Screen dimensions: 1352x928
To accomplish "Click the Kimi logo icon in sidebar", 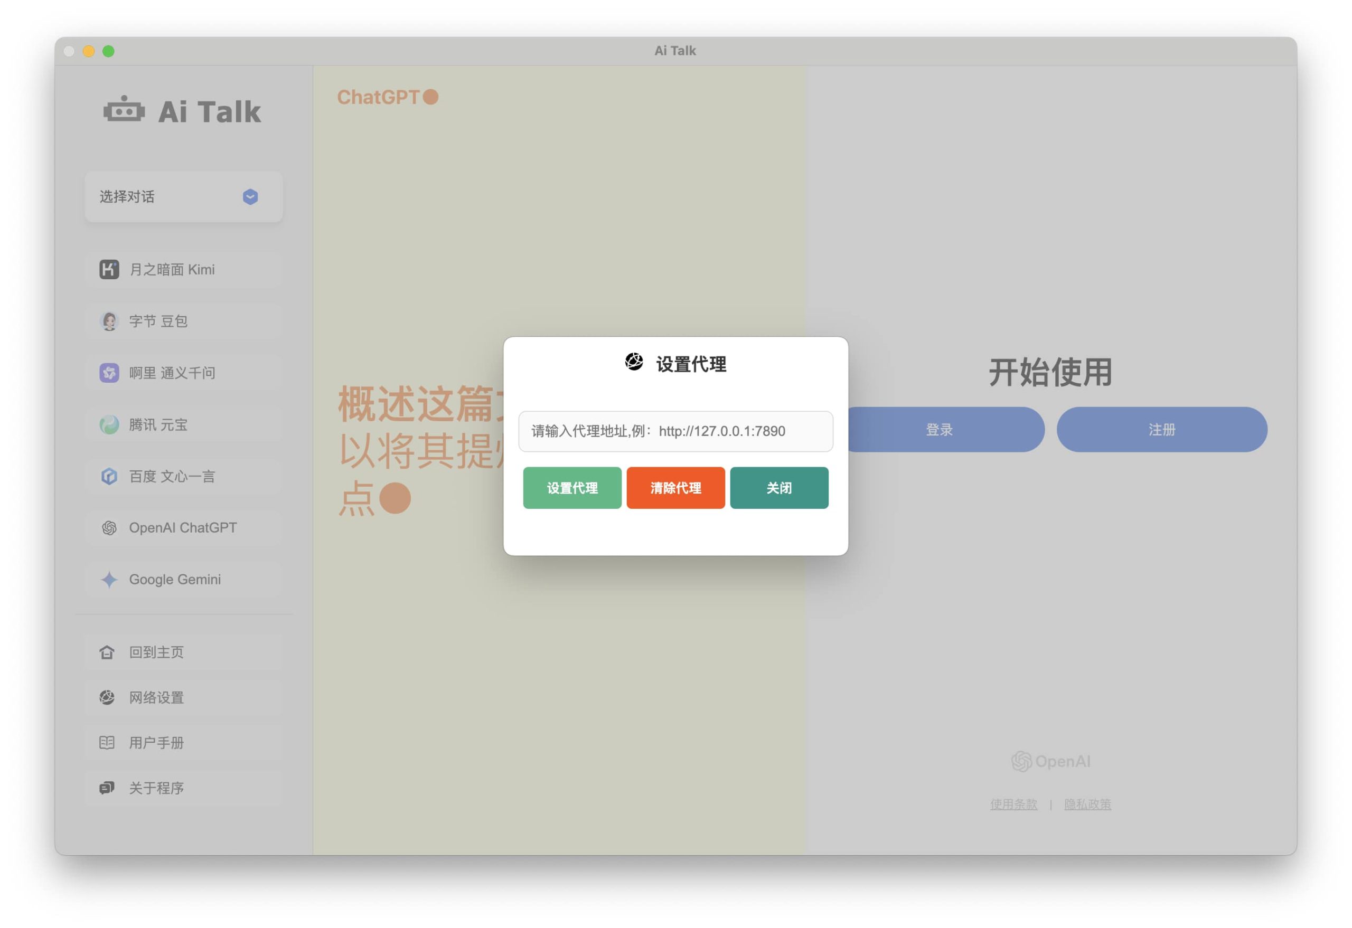I will (x=109, y=269).
